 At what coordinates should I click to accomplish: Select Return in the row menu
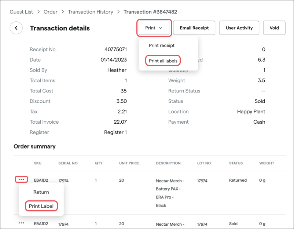(41, 192)
